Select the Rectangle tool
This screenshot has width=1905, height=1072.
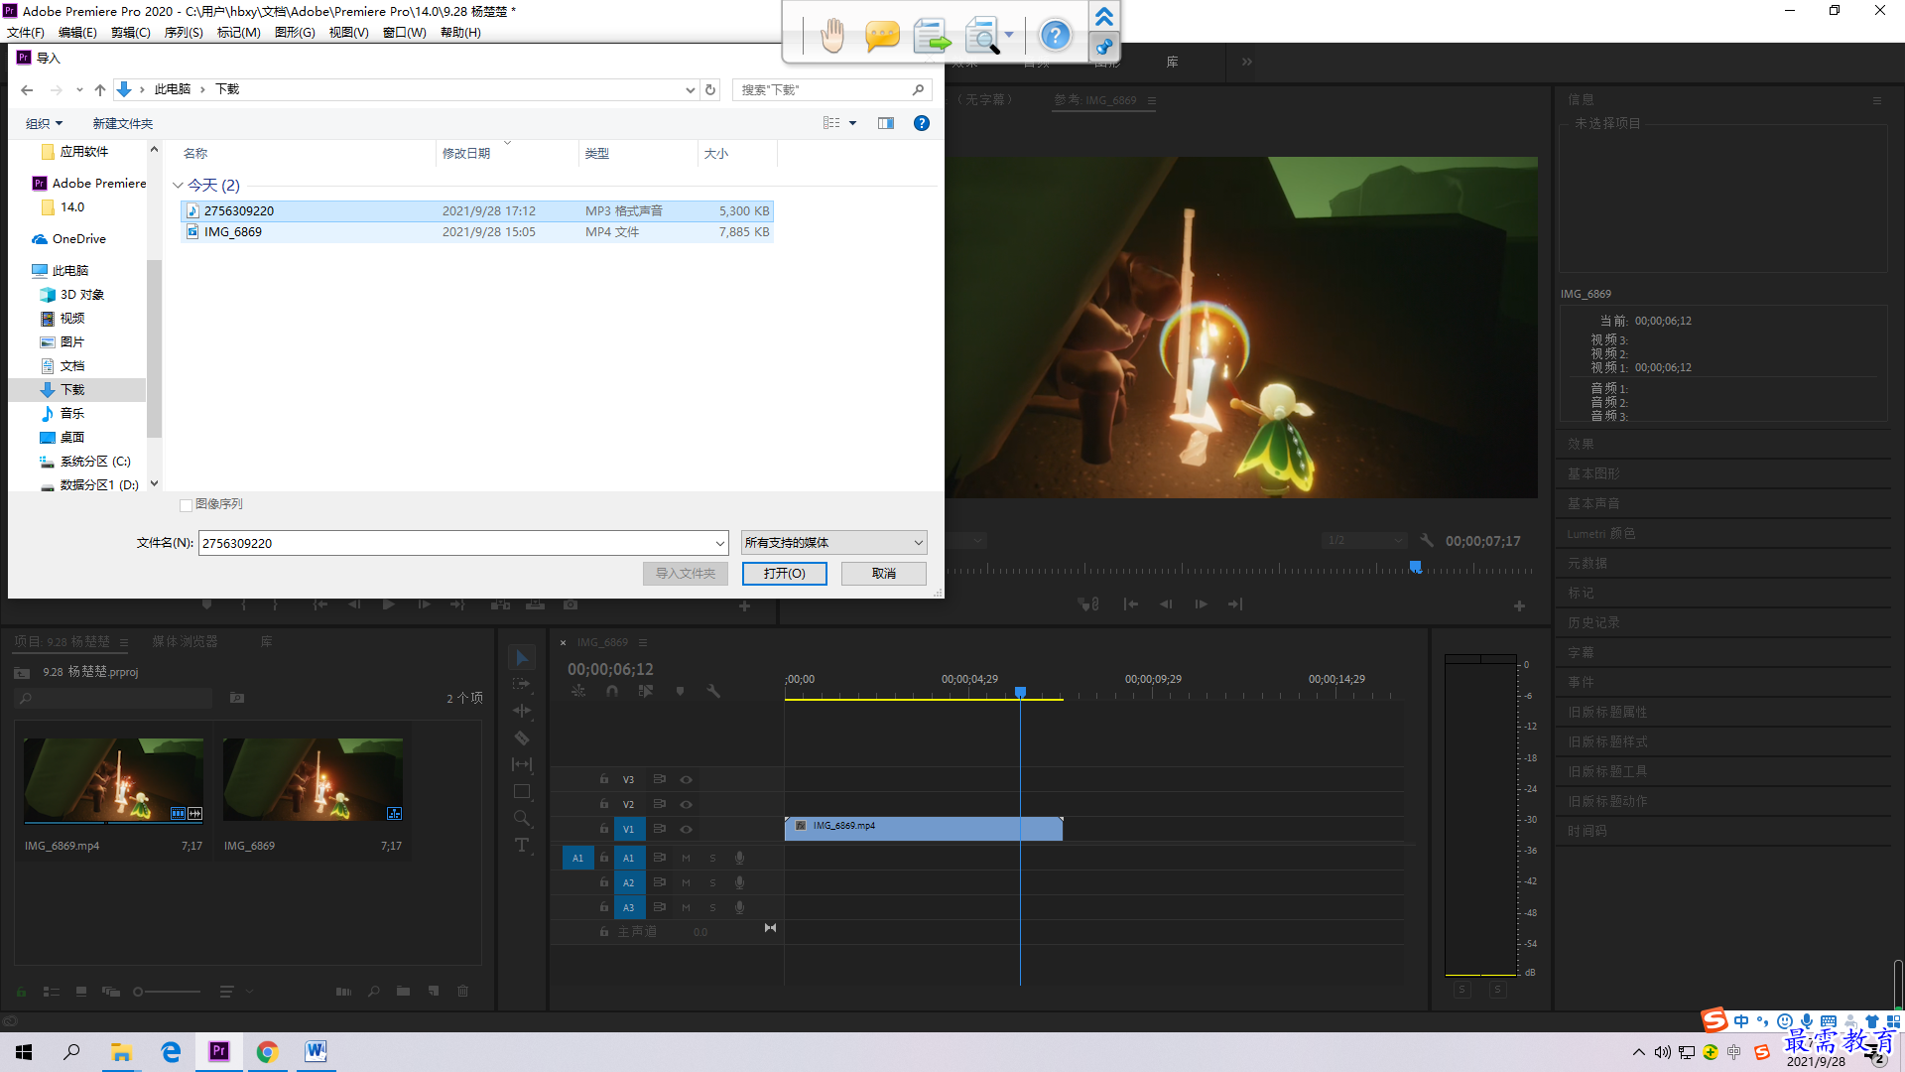(522, 791)
